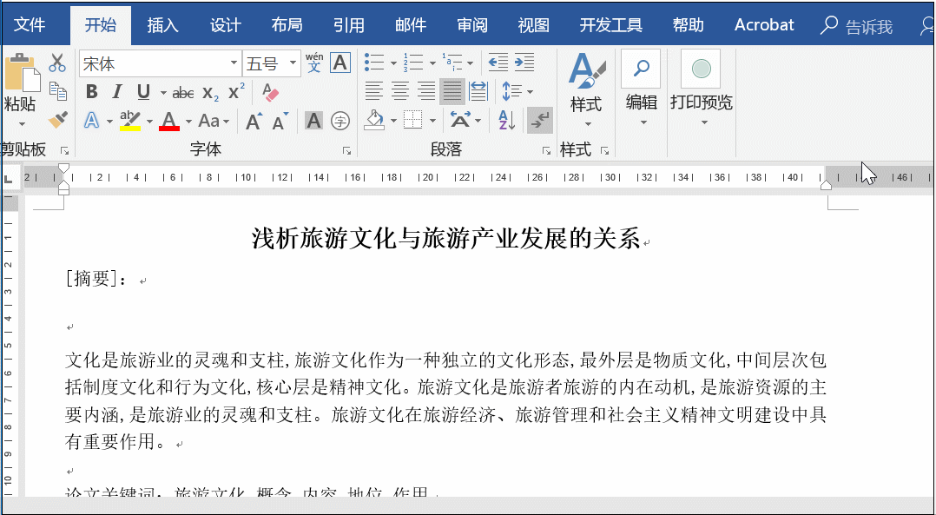Toggle superscript x²

click(x=236, y=91)
